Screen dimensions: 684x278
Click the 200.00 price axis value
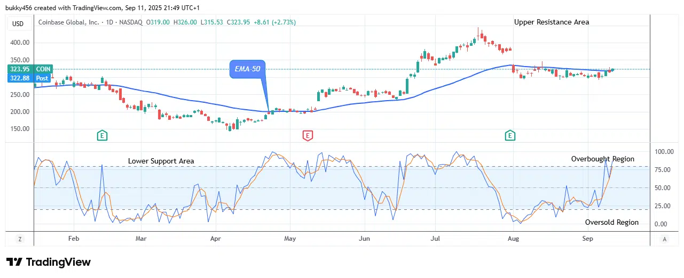19,112
